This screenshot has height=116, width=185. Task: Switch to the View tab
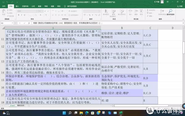pos(52,6)
